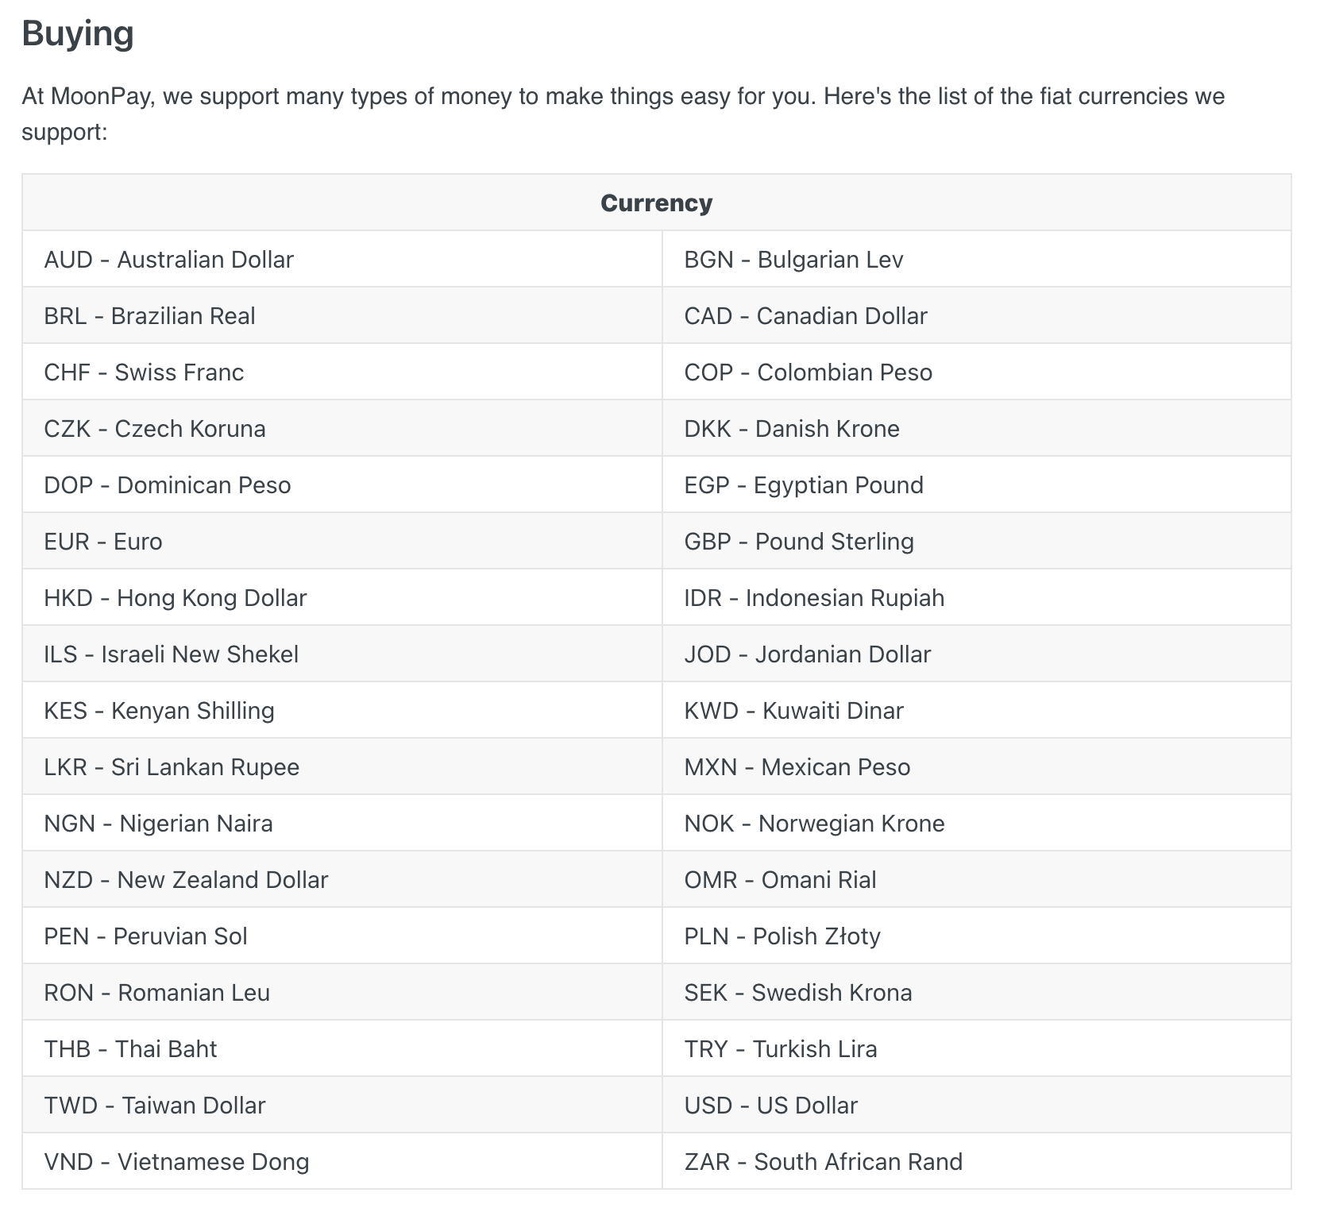Click the AUD - Australian Dollar cell
Screen dimensions: 1320x1212
tap(342, 259)
